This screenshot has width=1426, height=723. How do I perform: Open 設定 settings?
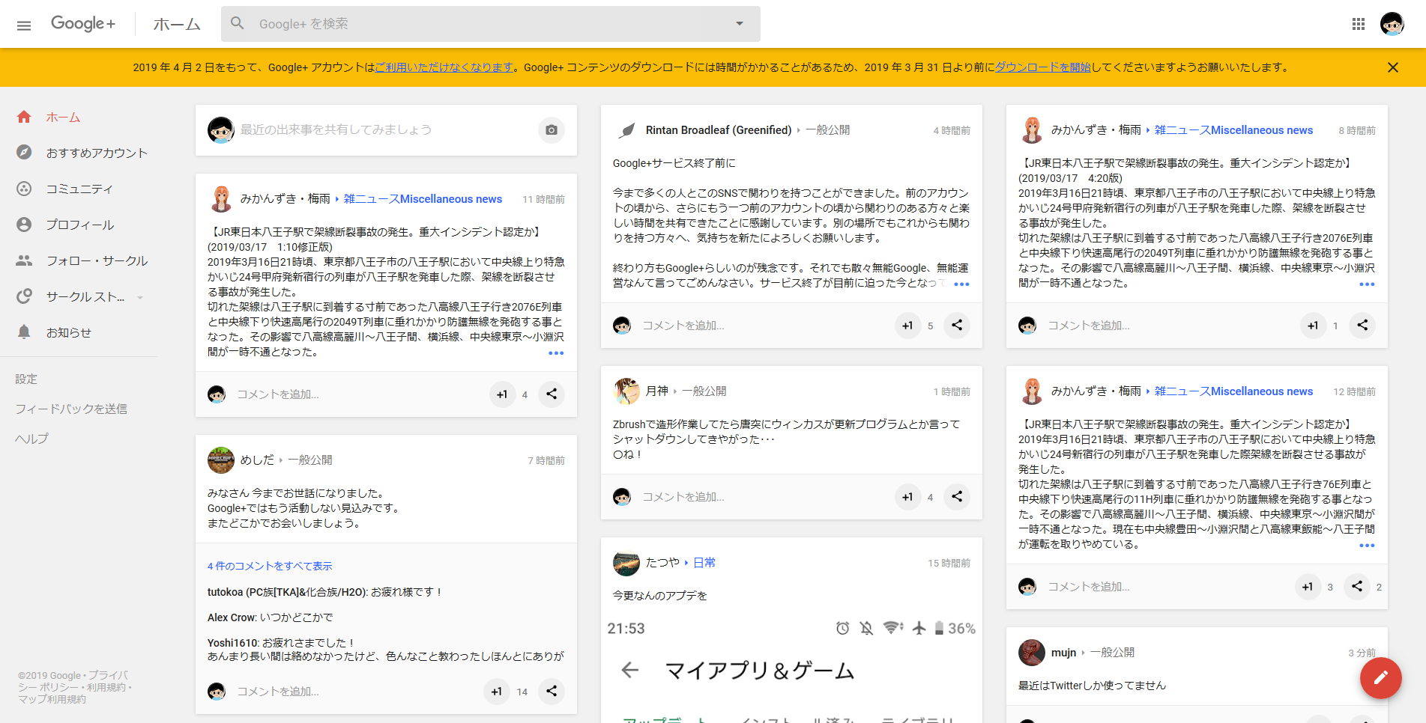tap(26, 379)
